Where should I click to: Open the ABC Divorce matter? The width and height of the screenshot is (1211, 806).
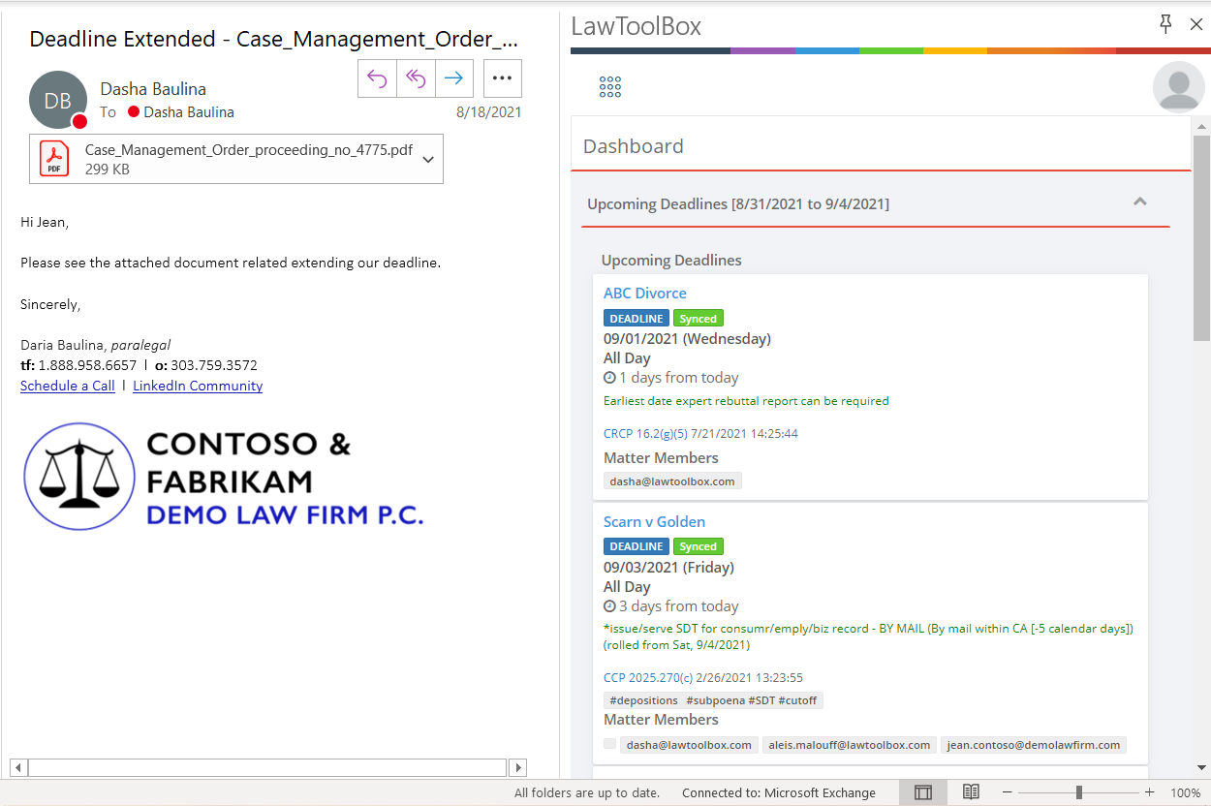point(644,293)
